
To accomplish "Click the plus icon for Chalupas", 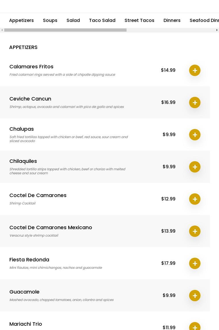I will (195, 135).
